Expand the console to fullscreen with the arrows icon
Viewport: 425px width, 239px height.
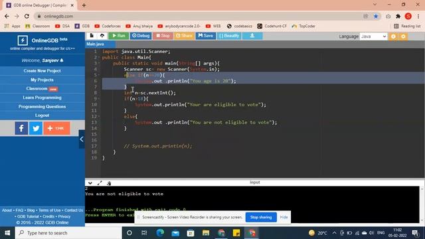pyautogui.click(x=100, y=183)
